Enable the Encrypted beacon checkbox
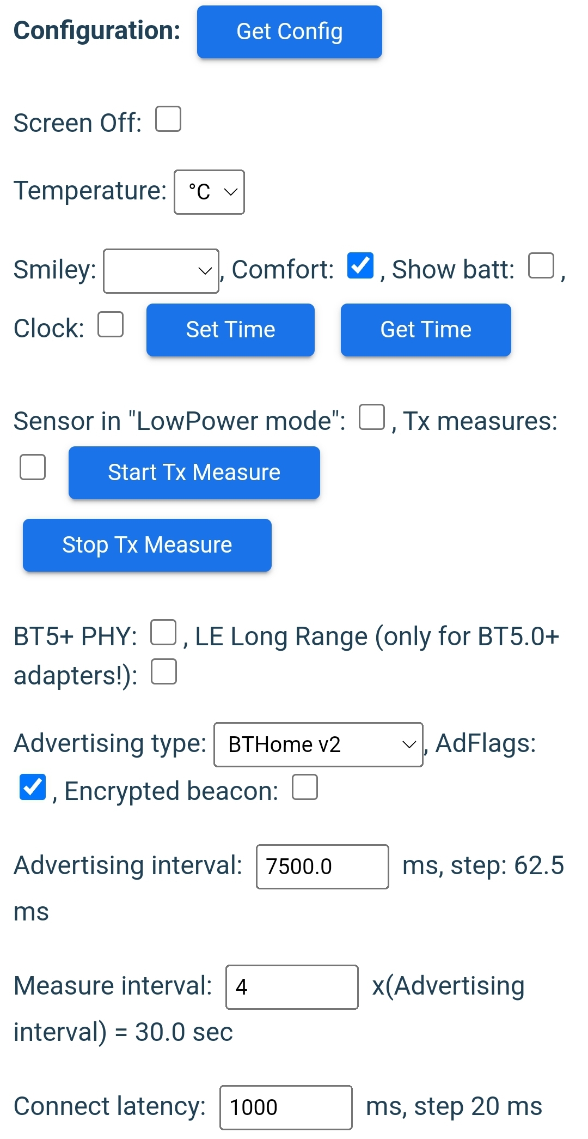 pyautogui.click(x=305, y=787)
